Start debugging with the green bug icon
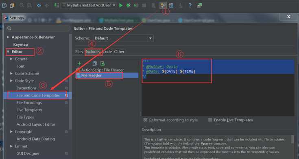This screenshot has width=299, height=159. coord(128,5)
